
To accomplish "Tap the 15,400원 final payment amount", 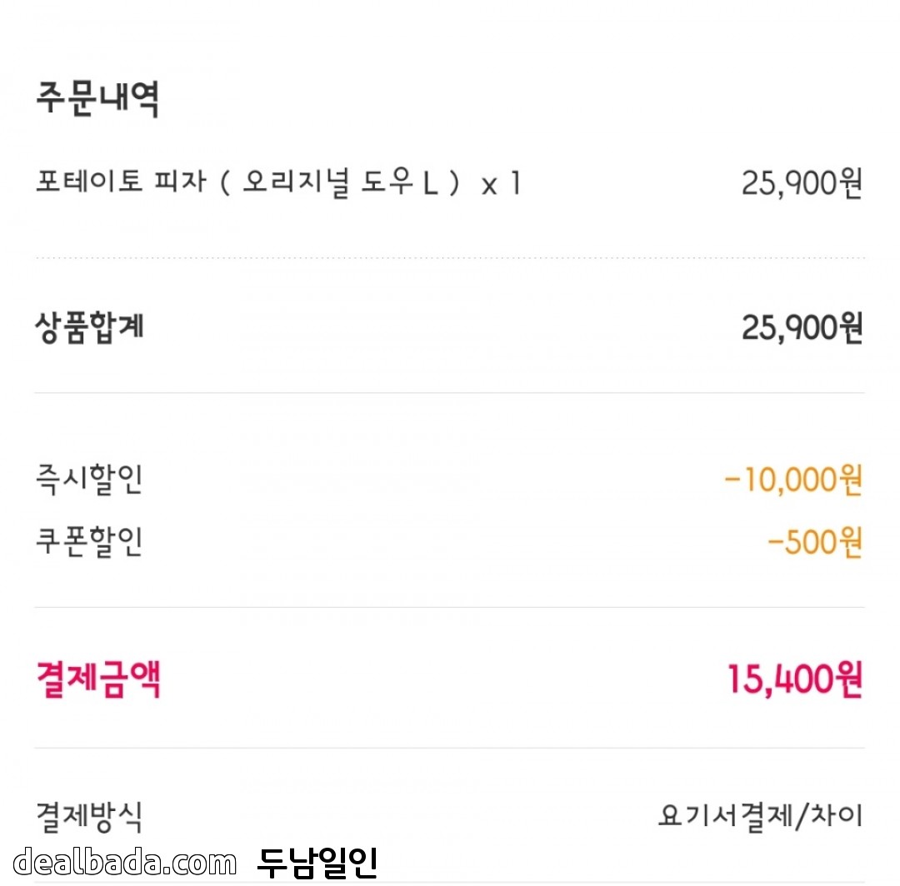I will pyautogui.click(x=794, y=680).
